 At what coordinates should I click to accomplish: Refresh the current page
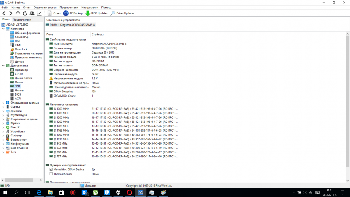click(x=25, y=13)
